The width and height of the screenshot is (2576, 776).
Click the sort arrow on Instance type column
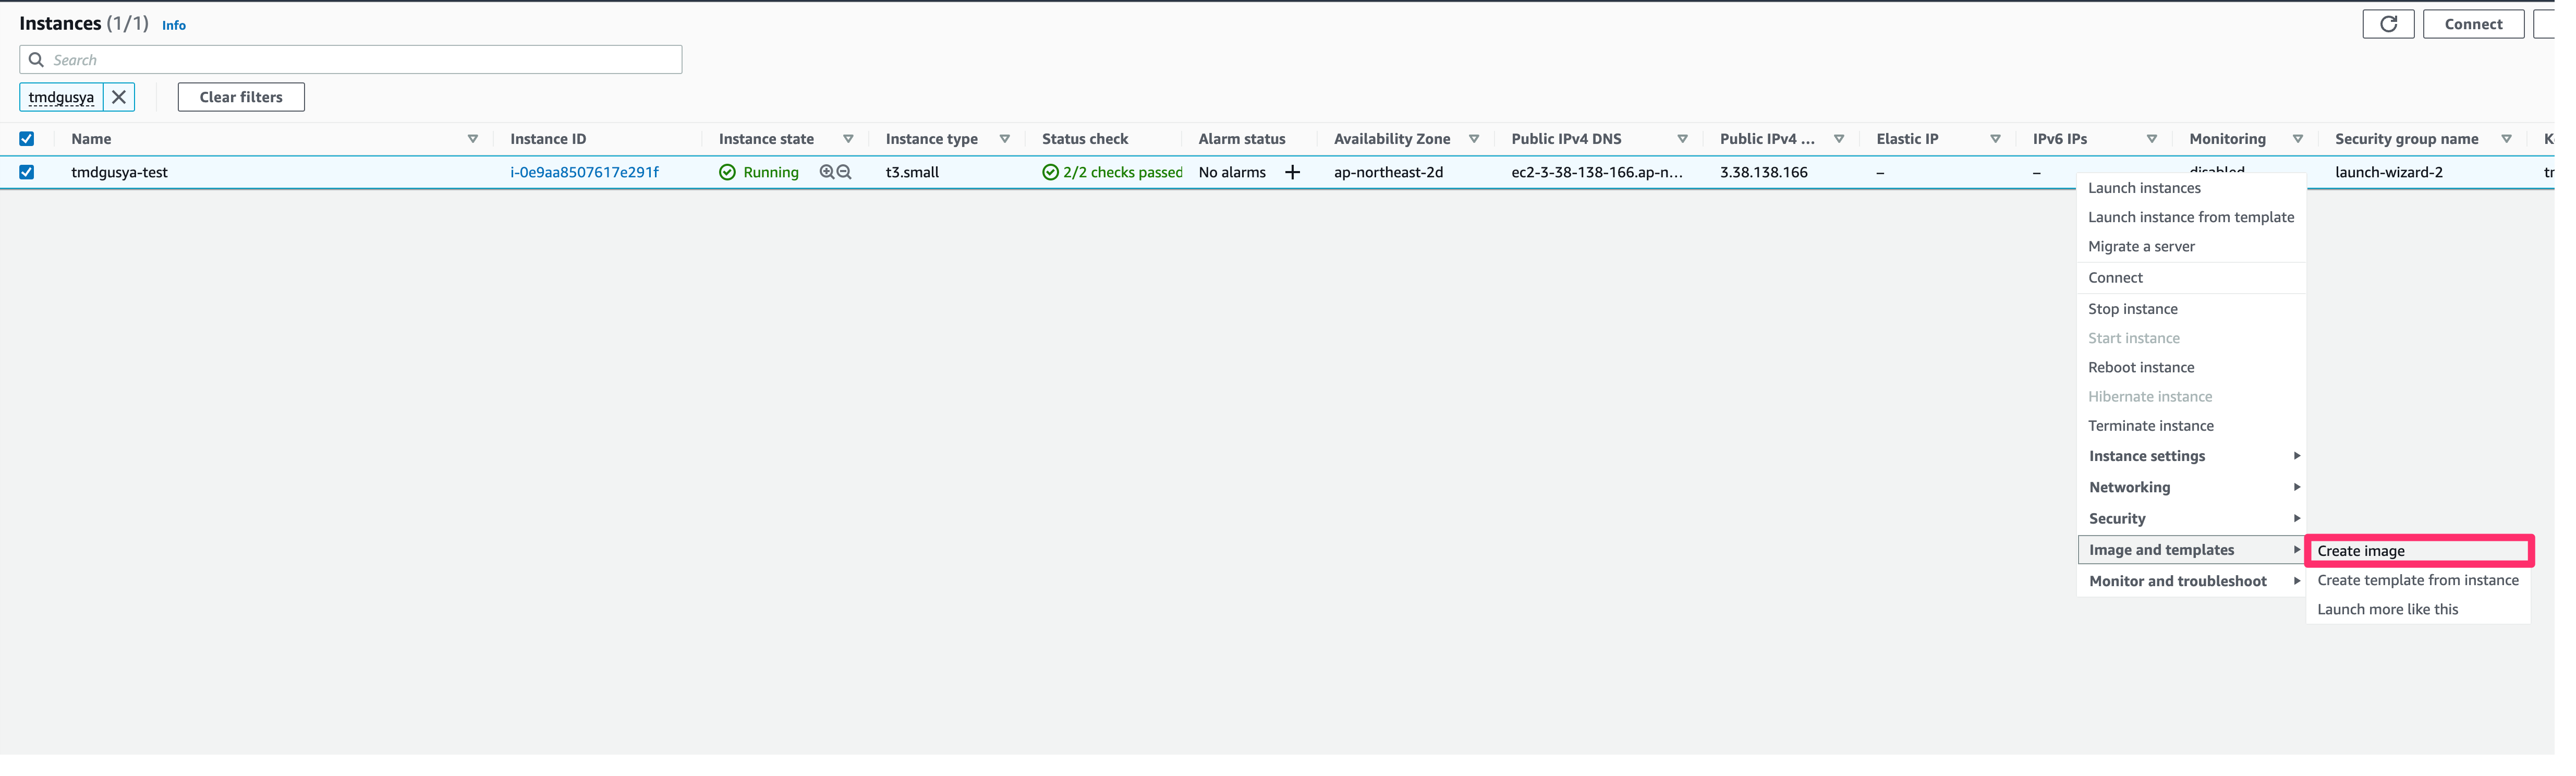(1004, 139)
